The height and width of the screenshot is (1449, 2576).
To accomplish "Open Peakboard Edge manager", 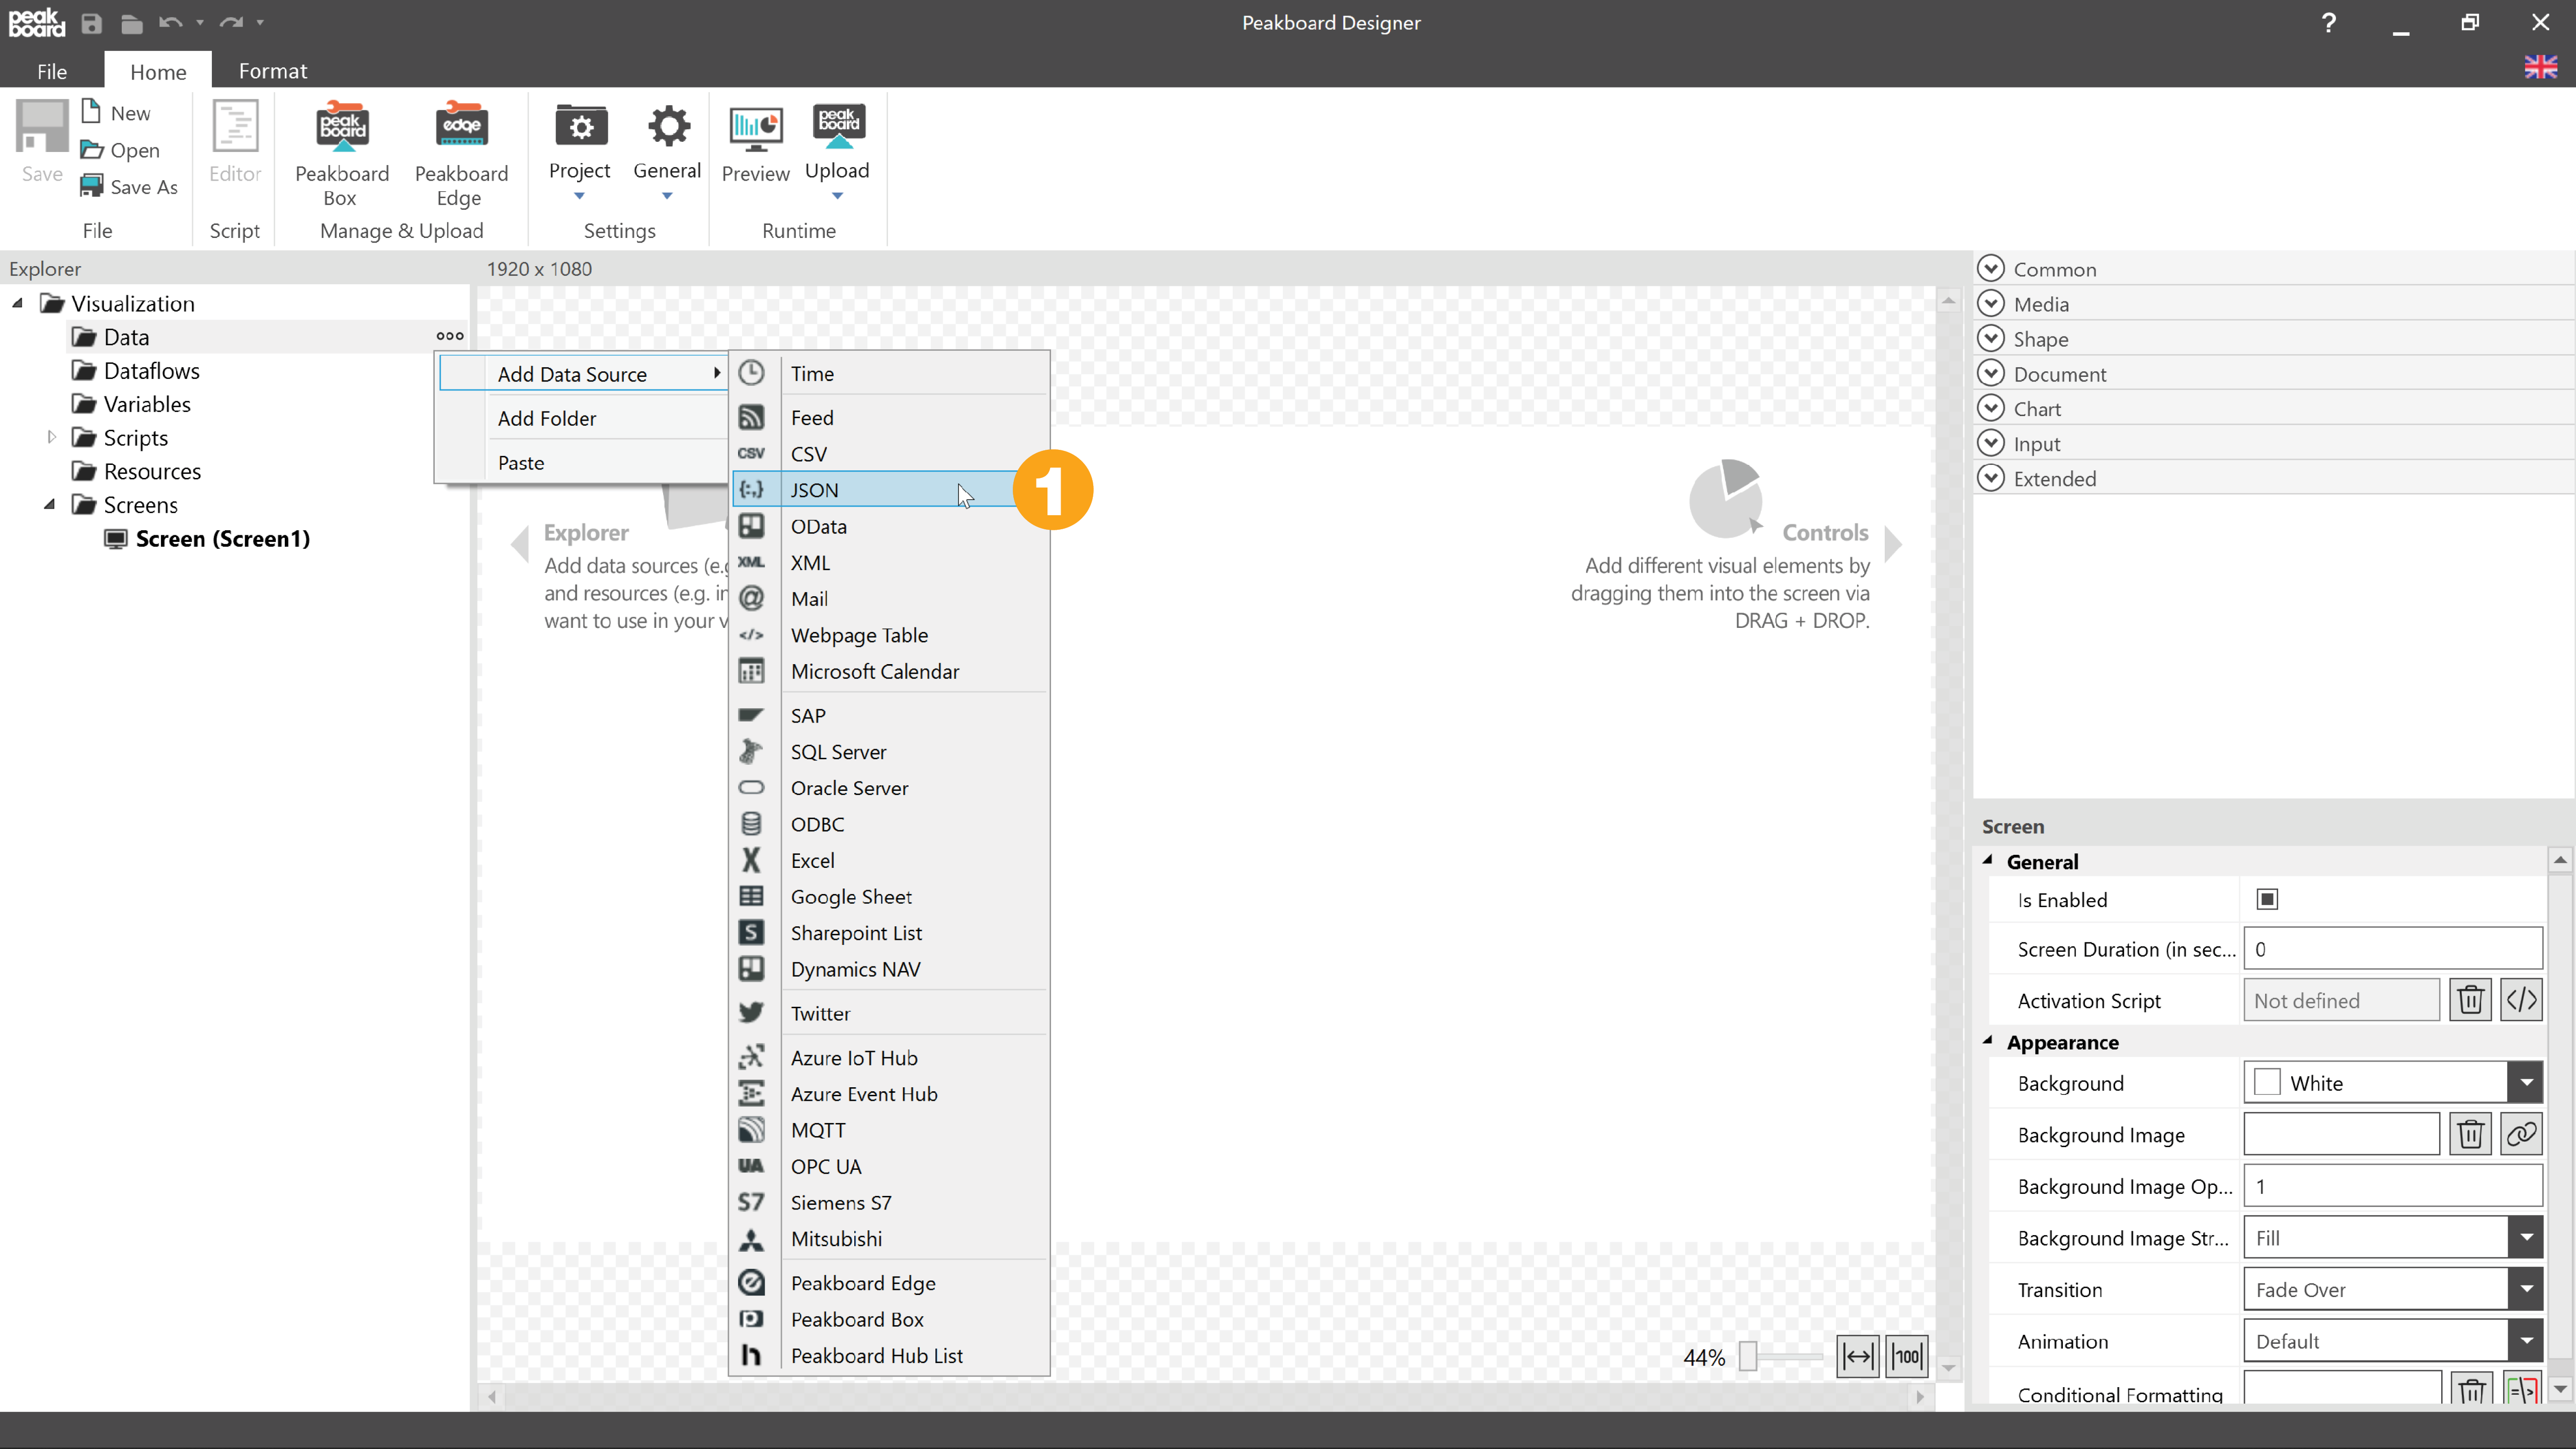I will coord(461,154).
